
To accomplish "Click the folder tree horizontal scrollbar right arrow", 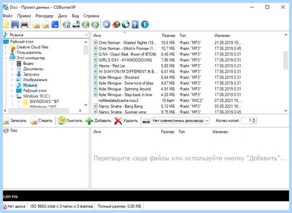I will 80,110.
